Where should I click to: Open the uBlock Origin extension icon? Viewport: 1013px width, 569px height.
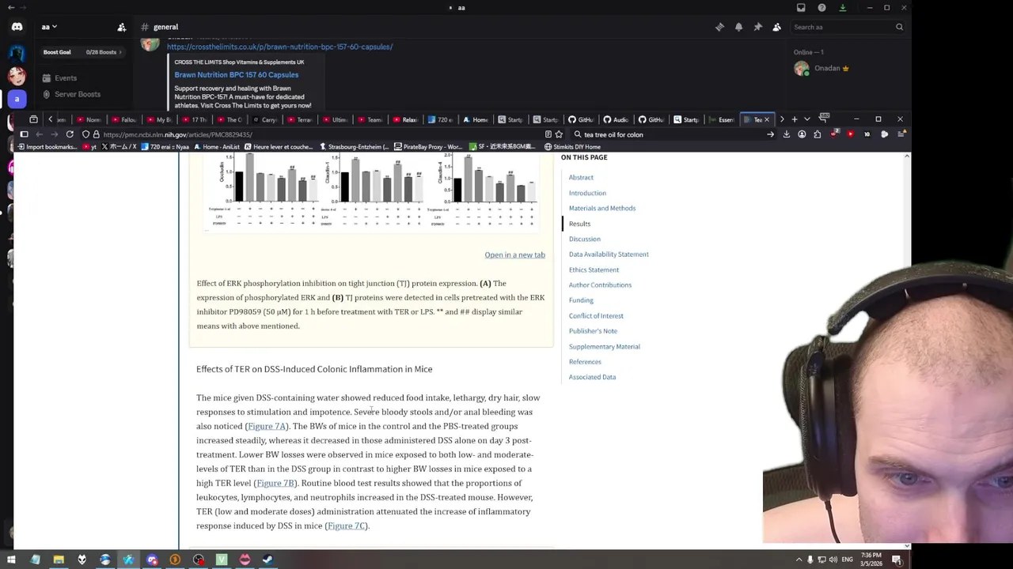click(x=834, y=134)
